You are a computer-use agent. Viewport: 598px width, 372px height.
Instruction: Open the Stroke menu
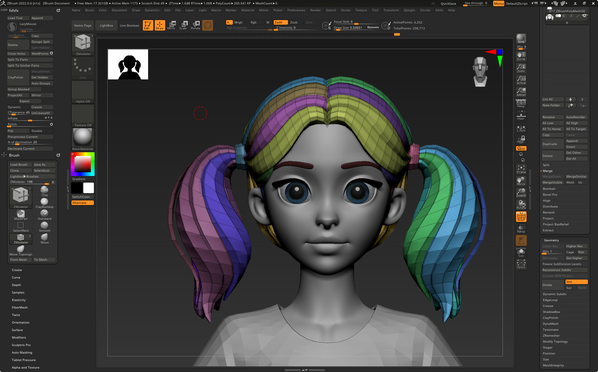[345, 10]
